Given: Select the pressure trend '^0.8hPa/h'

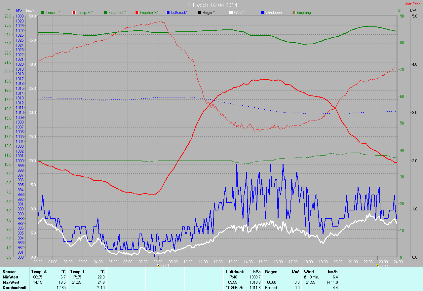Looking at the screenshot, I should [x=235, y=288].
